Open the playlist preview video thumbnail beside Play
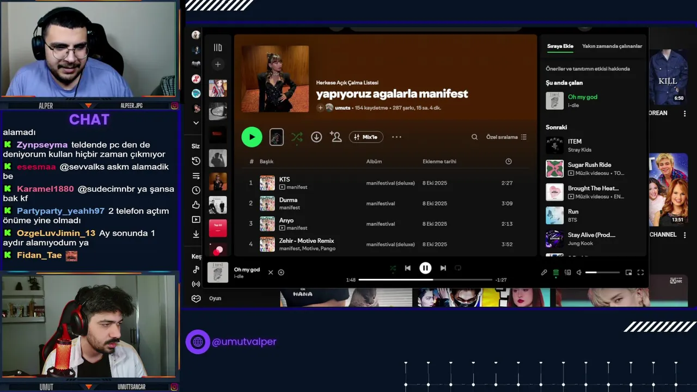 (277, 137)
